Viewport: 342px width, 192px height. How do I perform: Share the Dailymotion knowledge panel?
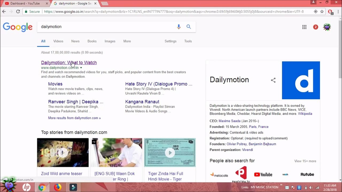(273, 80)
